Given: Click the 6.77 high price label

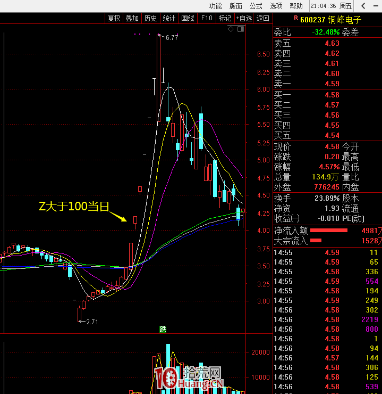Looking at the screenshot, I should point(172,37).
